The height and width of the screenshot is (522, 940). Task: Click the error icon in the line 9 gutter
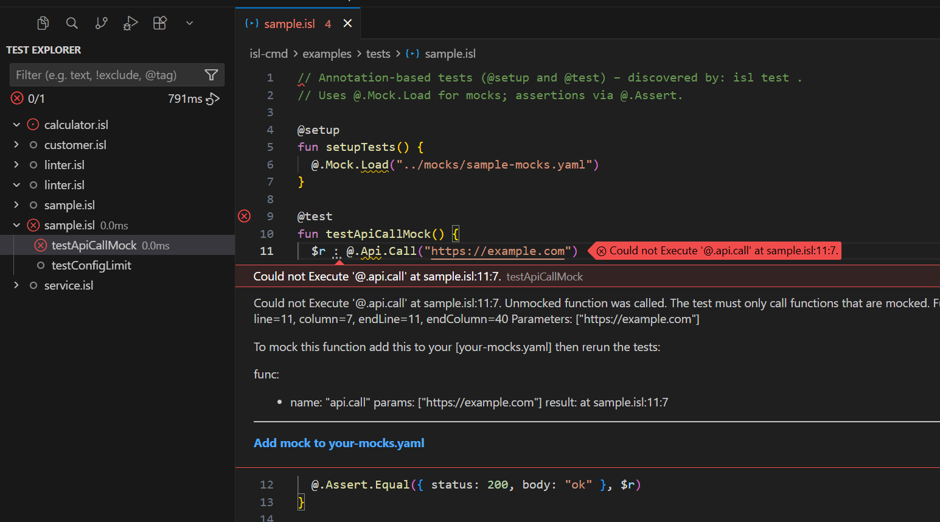(244, 216)
